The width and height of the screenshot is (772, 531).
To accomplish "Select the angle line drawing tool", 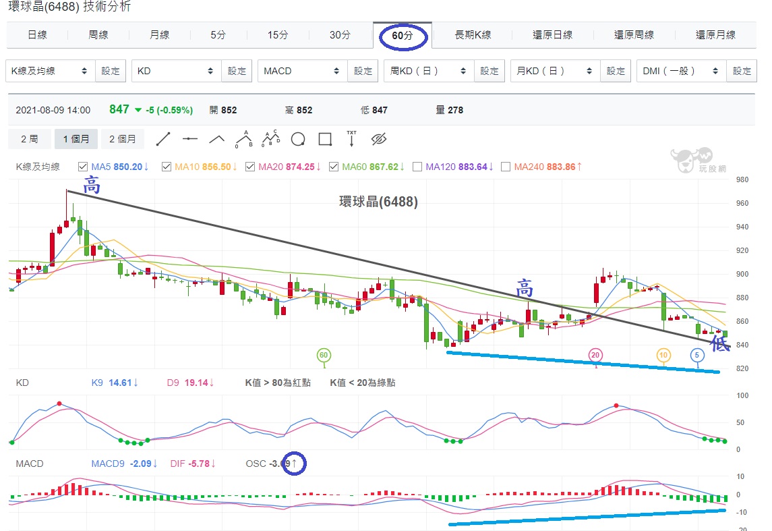I will click(x=217, y=140).
